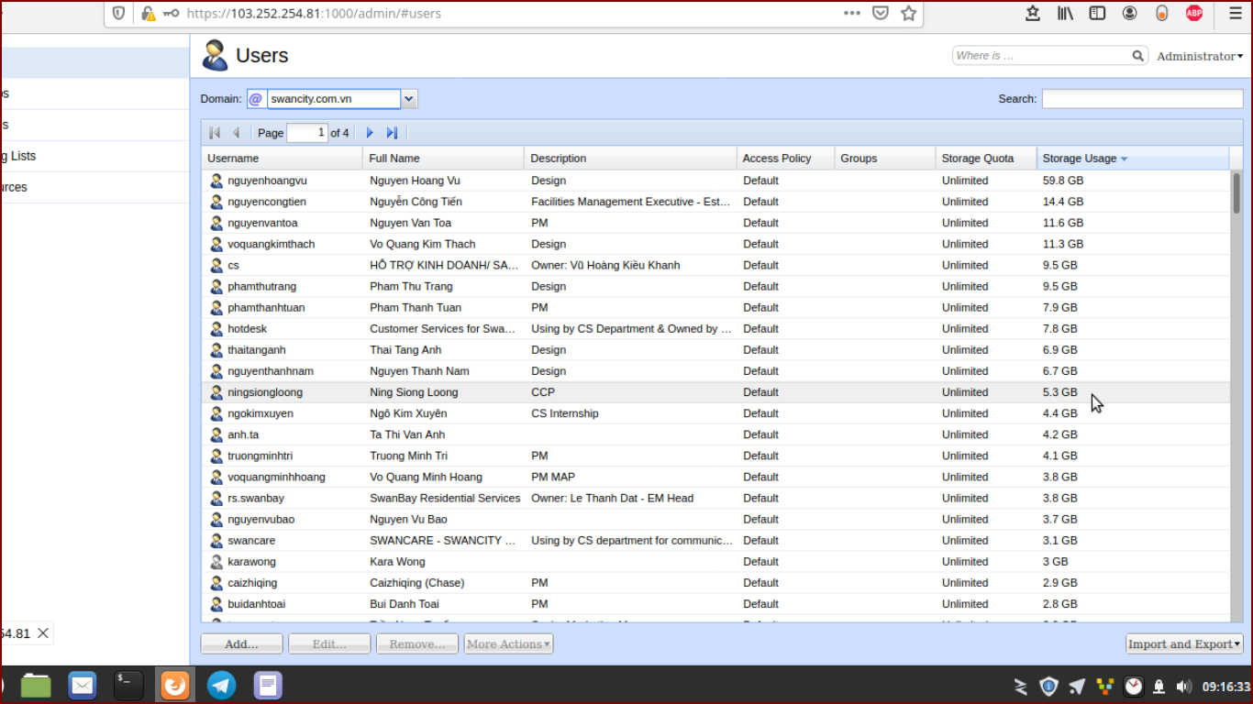Sort by Access Policy column header
The height and width of the screenshot is (704, 1253).
(x=786, y=159)
